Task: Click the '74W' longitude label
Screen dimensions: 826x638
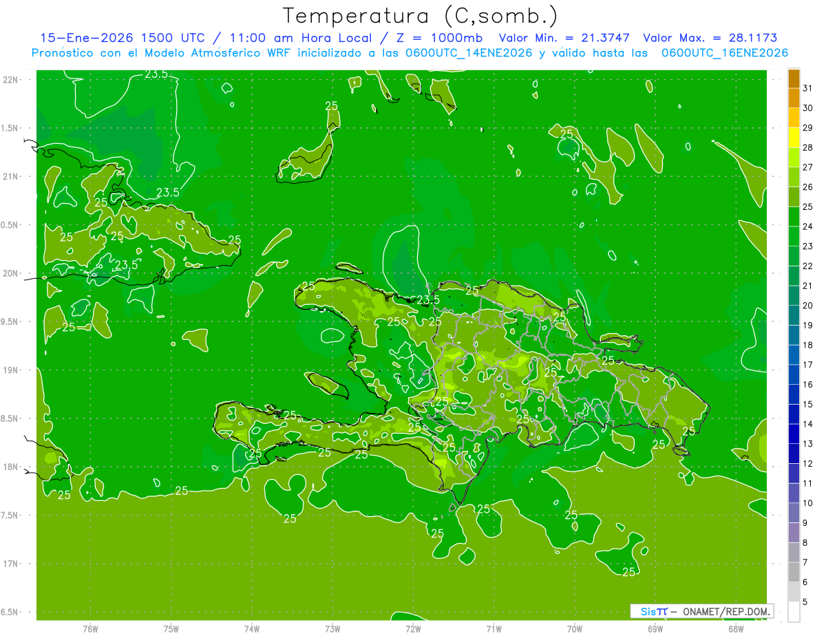Action: point(252,629)
